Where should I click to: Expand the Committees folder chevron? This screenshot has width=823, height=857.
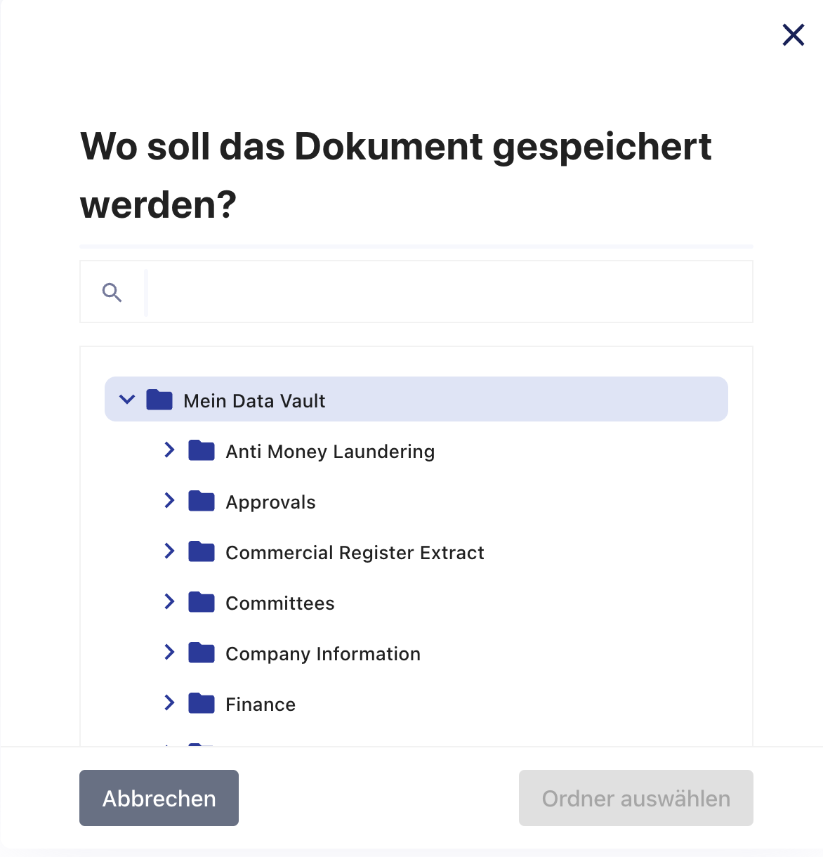click(169, 601)
